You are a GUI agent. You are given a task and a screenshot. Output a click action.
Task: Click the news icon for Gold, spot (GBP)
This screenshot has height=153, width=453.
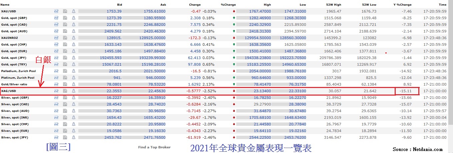[x=65, y=18]
